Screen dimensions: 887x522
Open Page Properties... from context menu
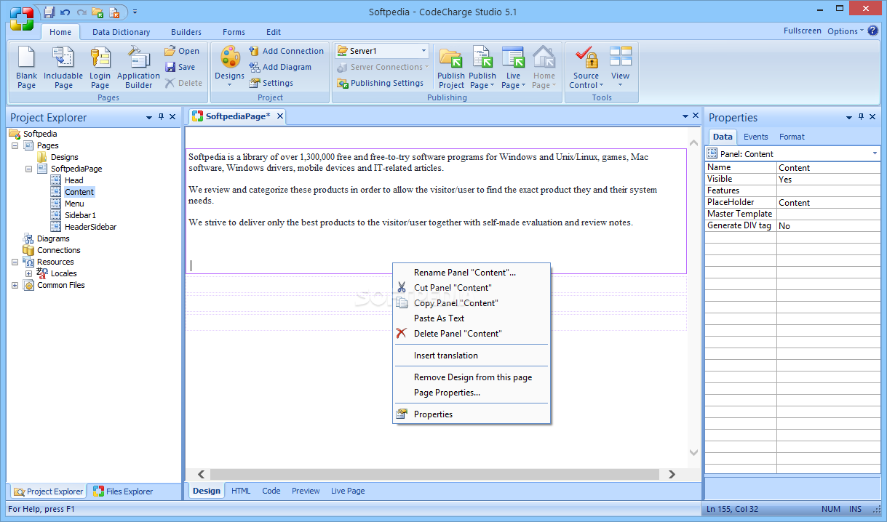(x=472, y=393)
